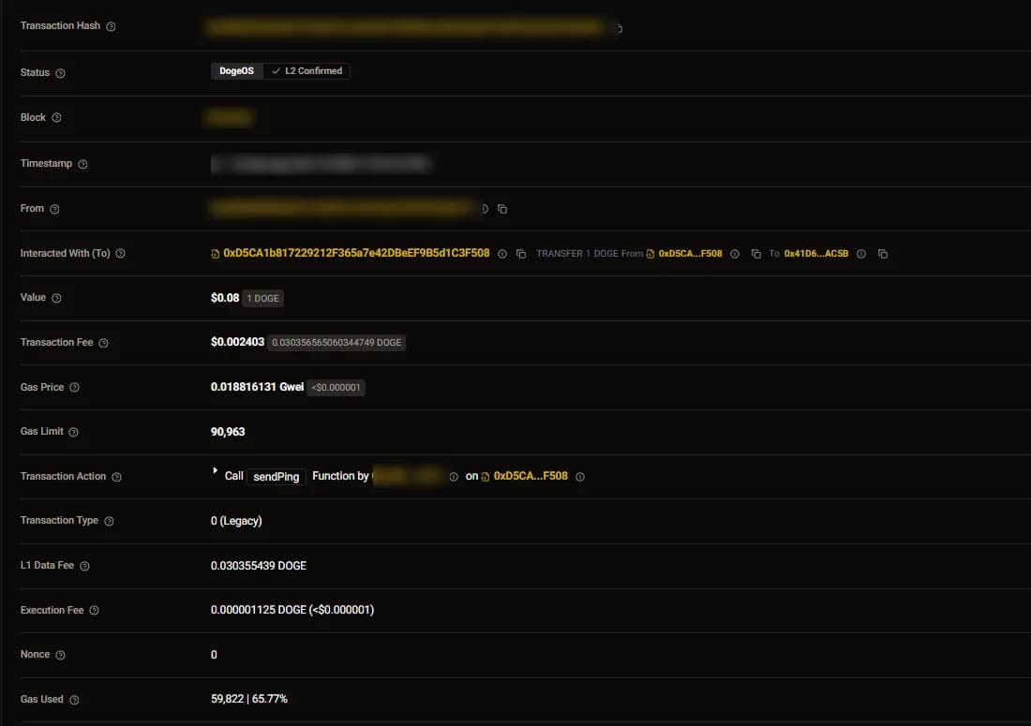The height and width of the screenshot is (726, 1031).
Task: Click help icon beside Timestamp label
Action: [82, 164]
